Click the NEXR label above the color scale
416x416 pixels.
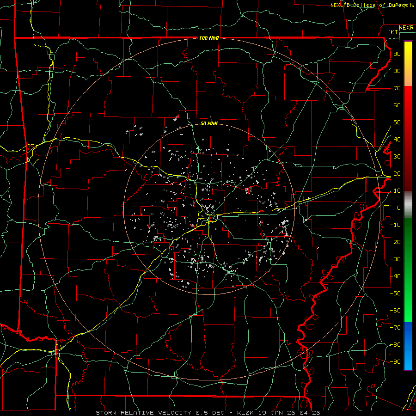406,28
